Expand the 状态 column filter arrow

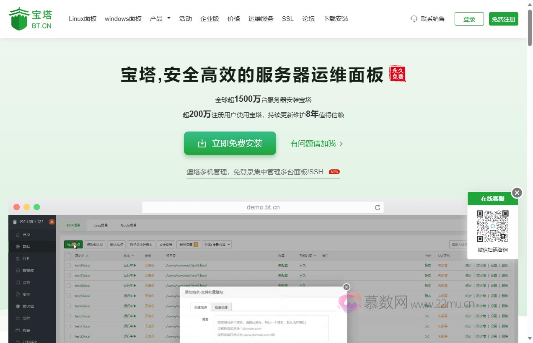(133, 255)
